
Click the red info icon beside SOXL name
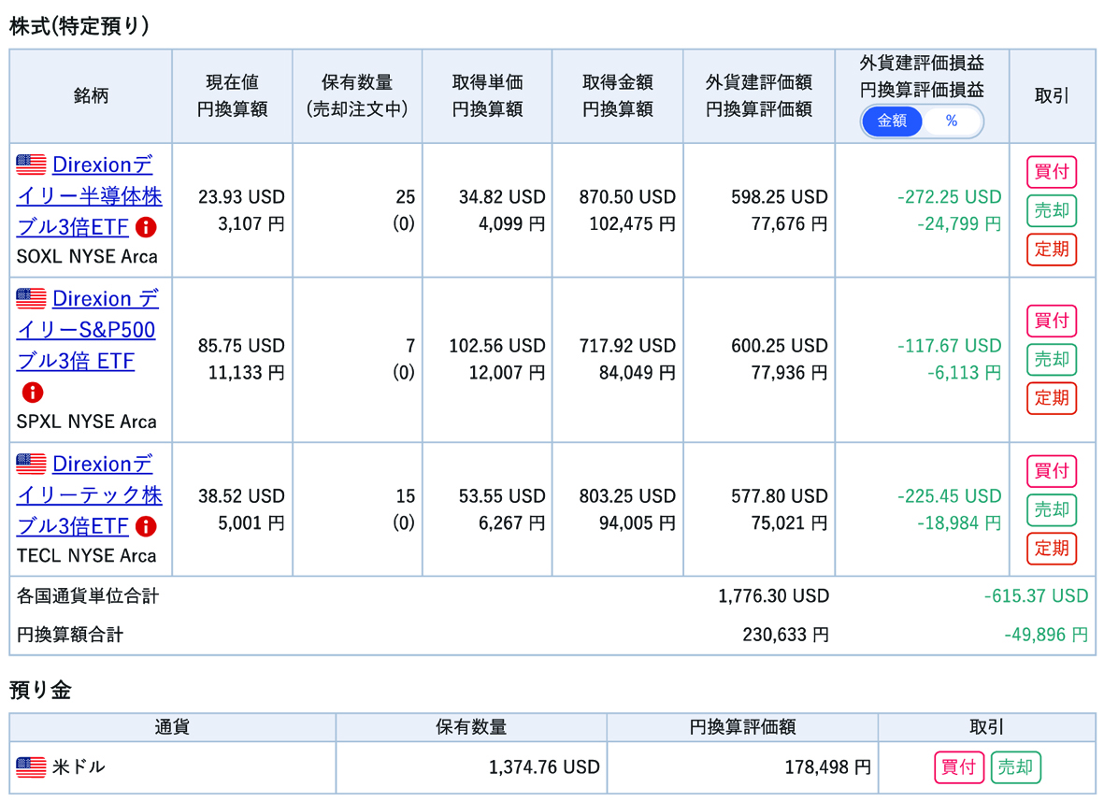[x=146, y=227]
